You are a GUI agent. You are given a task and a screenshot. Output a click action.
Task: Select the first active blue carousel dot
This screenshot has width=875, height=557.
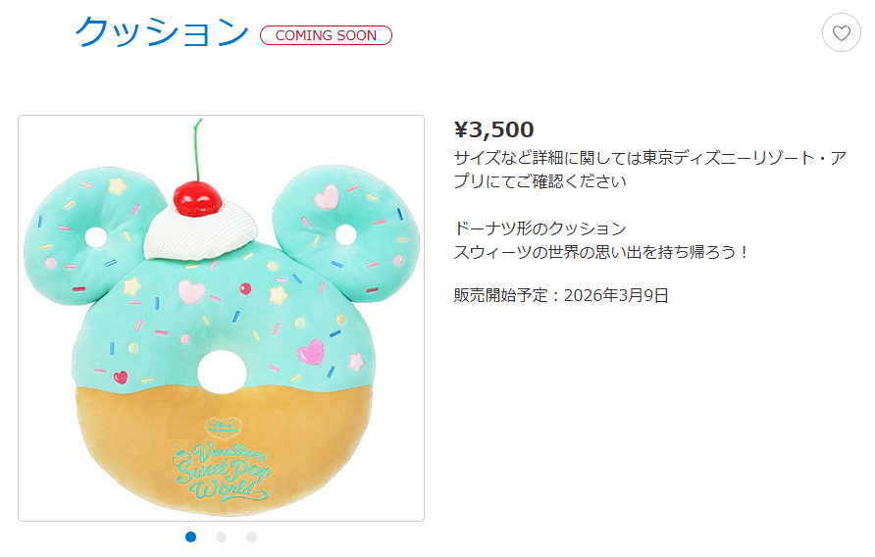coord(191,537)
